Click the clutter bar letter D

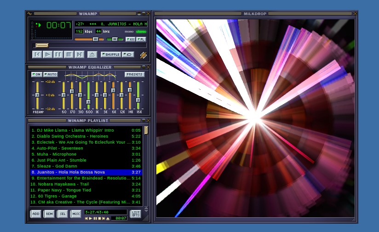32,34
